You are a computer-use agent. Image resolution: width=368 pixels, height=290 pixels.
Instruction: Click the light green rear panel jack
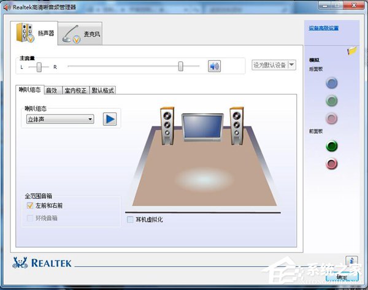(332, 101)
